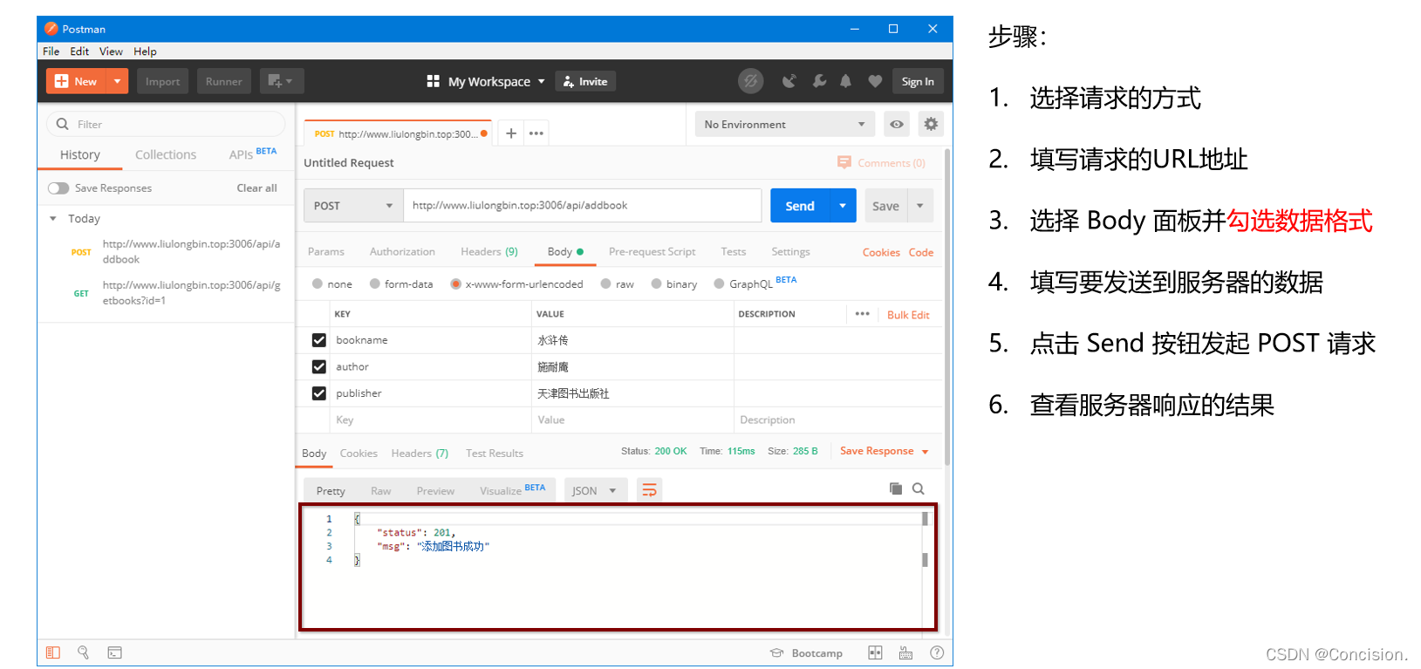The width and height of the screenshot is (1421, 669).
Task: Select the none body type
Action: (x=318, y=283)
